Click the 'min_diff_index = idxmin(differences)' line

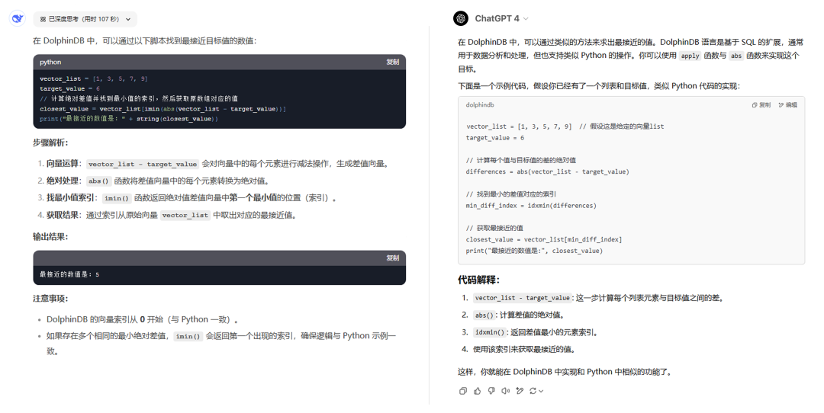click(x=531, y=206)
